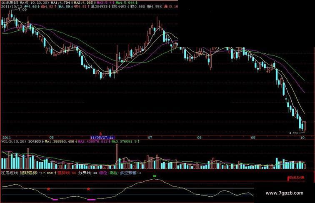Click the low price 低4.59 in the header
Image resolution: width=315 pixels, height=203 pixels.
point(64,6)
